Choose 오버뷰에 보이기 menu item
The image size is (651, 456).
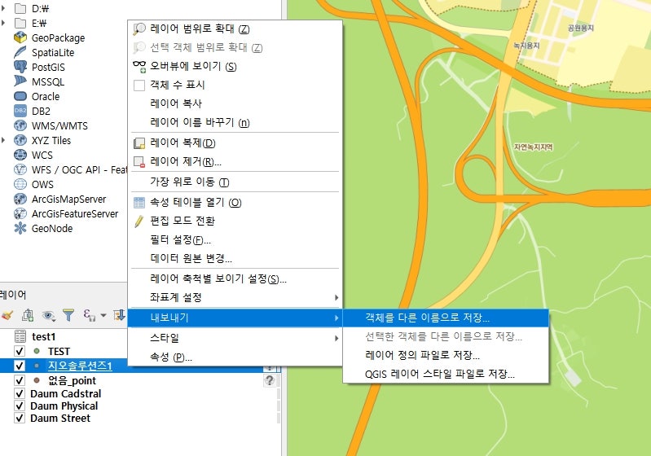235,66
